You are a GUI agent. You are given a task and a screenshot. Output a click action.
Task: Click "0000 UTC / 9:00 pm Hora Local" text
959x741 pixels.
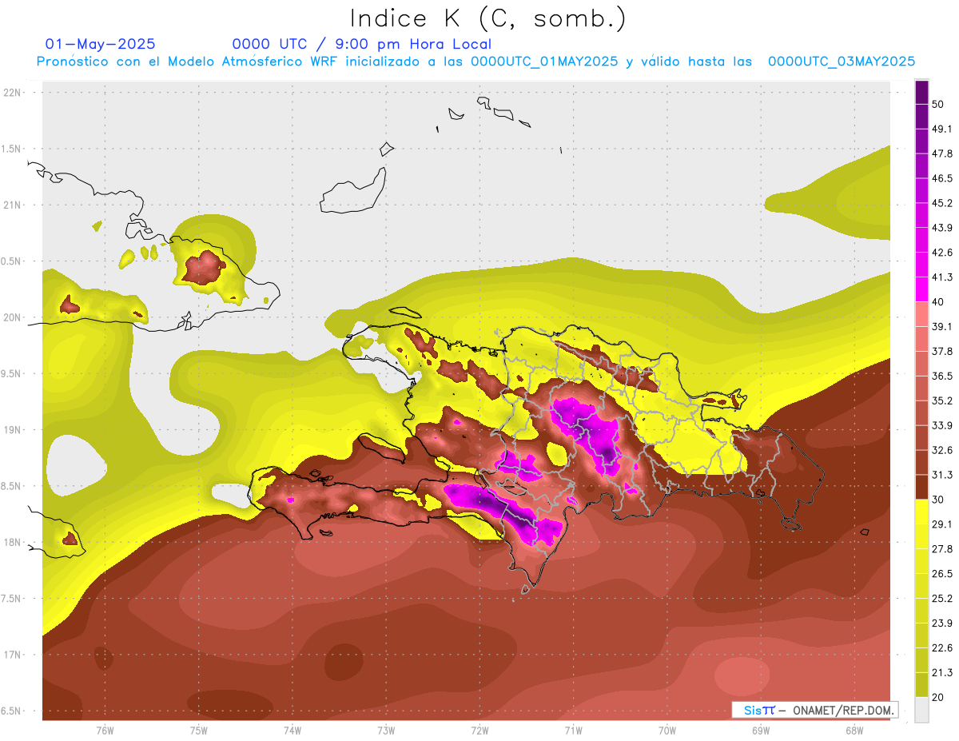pyautogui.click(x=361, y=44)
